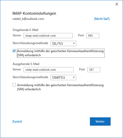Click the "IMAP-Kontoeinstellungen" heading
123x138 pixels.
click(x=34, y=13)
